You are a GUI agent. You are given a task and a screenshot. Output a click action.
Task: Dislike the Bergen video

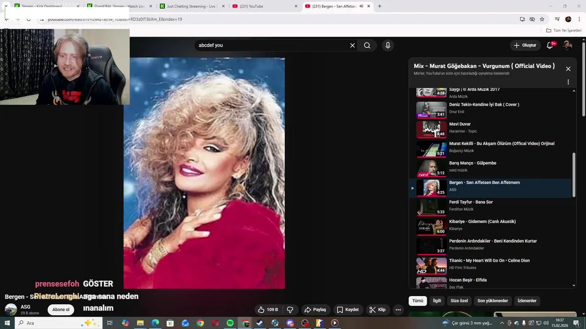[290, 309]
